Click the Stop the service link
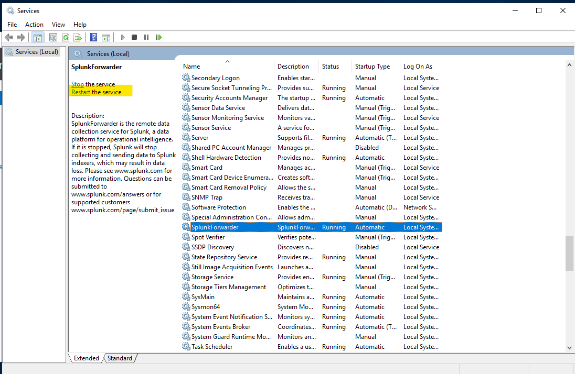 pyautogui.click(x=77, y=84)
